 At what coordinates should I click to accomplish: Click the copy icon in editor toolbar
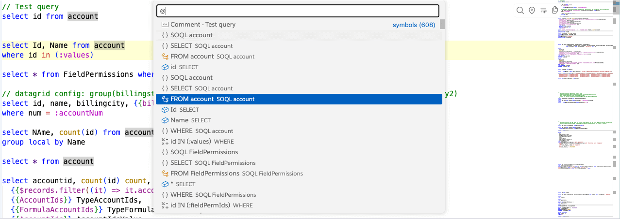[x=555, y=11]
